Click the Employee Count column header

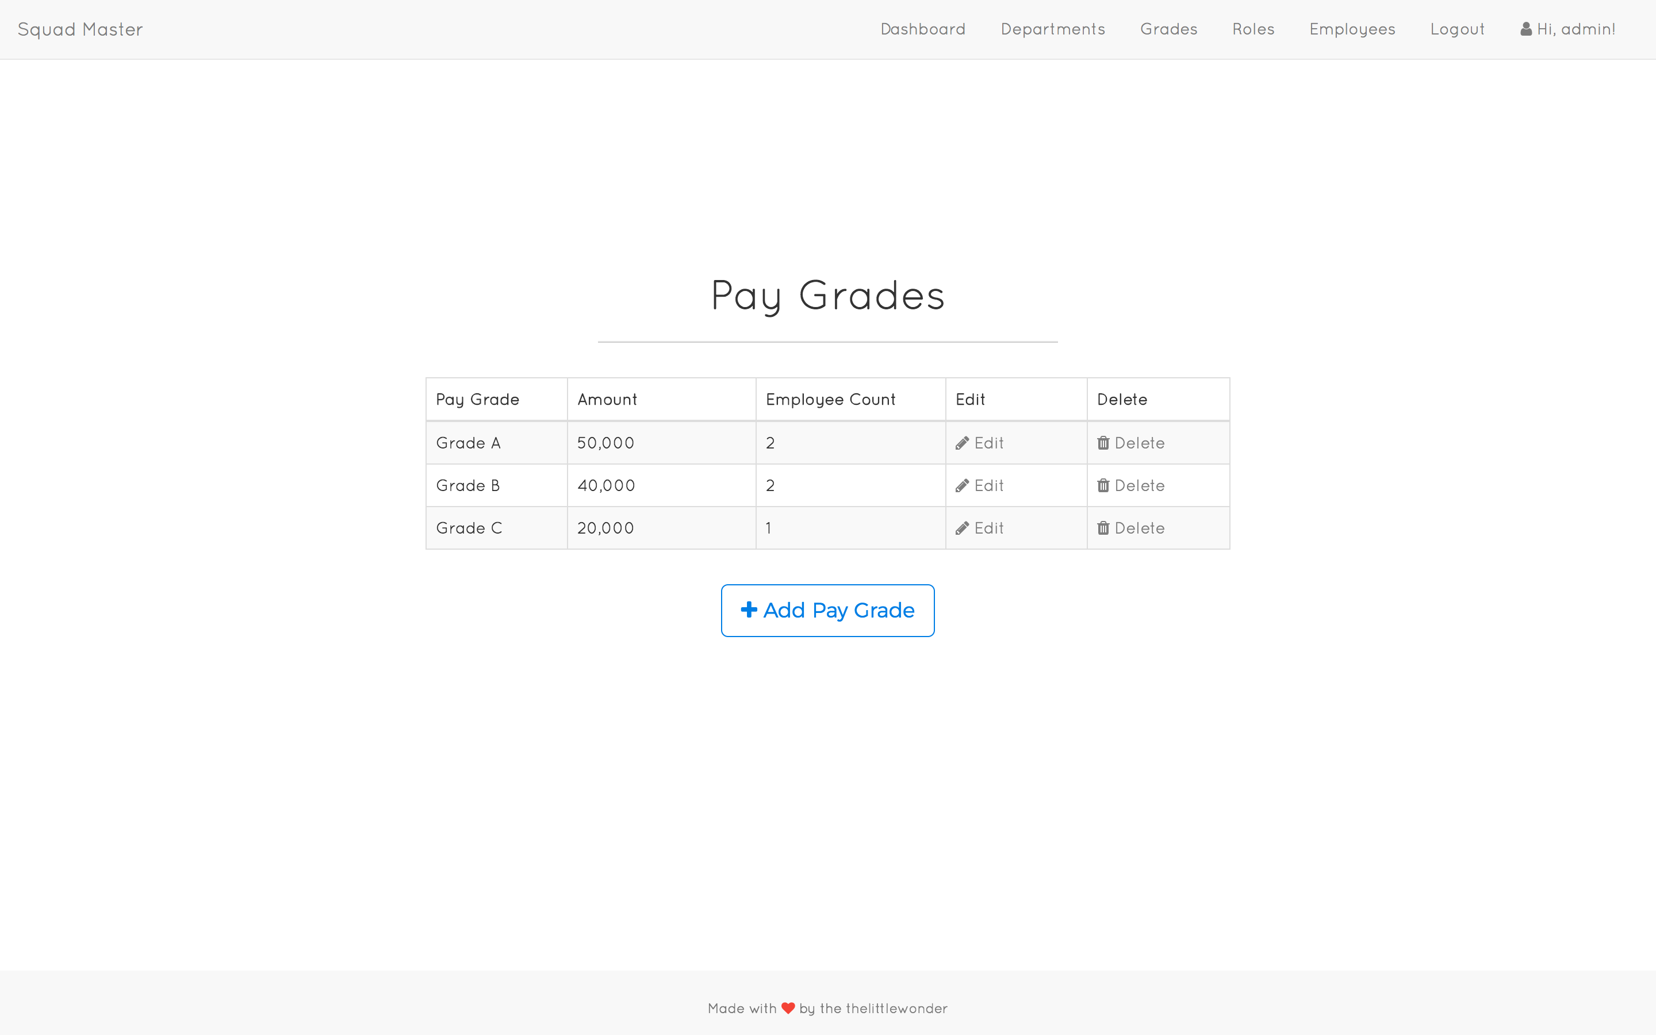(x=830, y=399)
